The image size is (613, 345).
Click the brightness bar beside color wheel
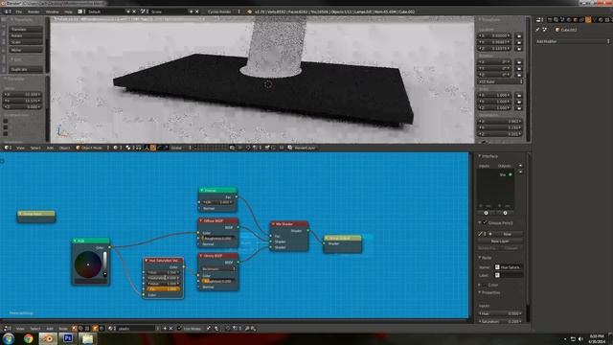pyautogui.click(x=104, y=264)
